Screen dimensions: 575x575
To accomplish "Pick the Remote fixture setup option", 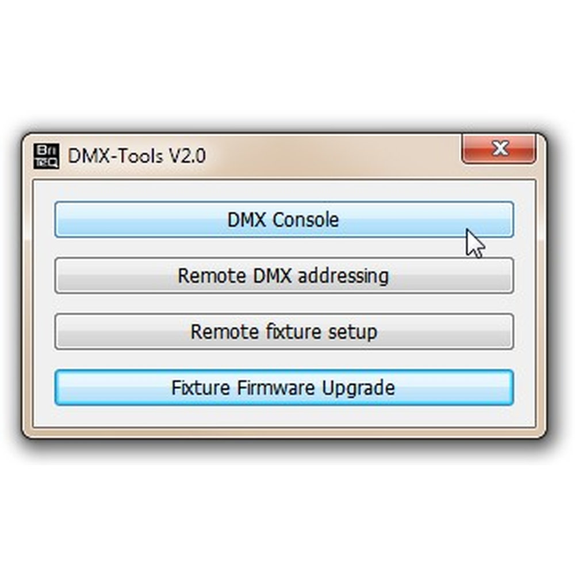I will coord(284,332).
